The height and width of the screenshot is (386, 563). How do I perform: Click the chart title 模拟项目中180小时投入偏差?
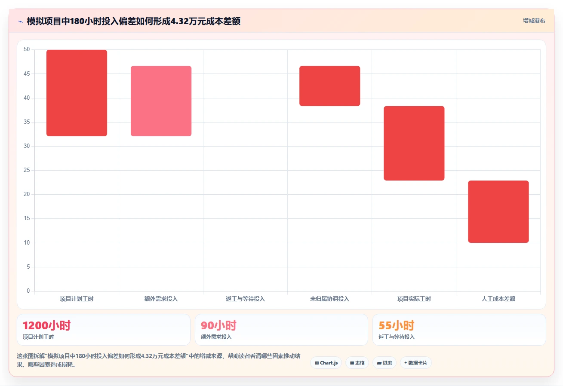tap(133, 21)
